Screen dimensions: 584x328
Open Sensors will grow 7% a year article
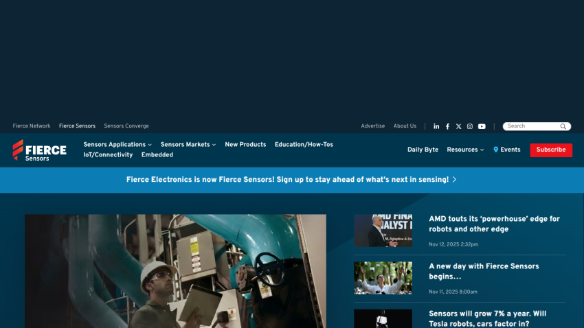(488, 318)
